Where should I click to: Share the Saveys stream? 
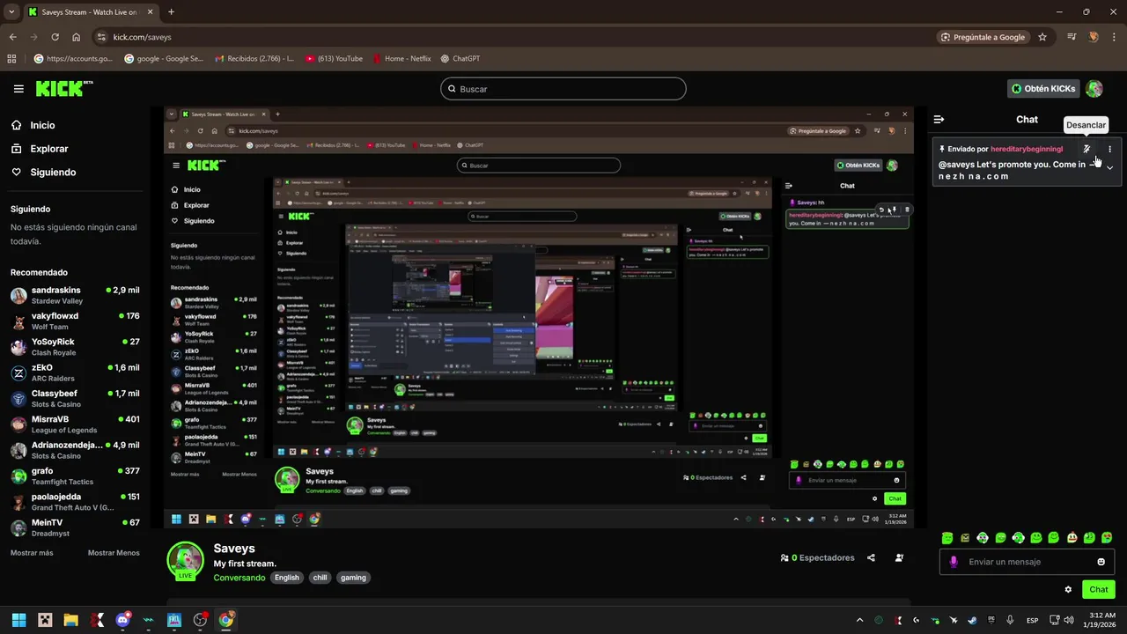(x=871, y=557)
